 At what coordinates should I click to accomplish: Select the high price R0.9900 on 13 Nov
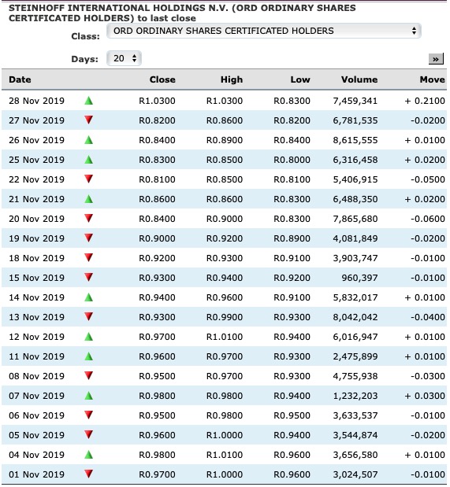coord(225,317)
